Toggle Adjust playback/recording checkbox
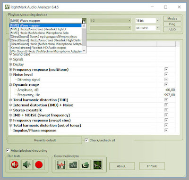The image size is (189, 180). pos(8,150)
